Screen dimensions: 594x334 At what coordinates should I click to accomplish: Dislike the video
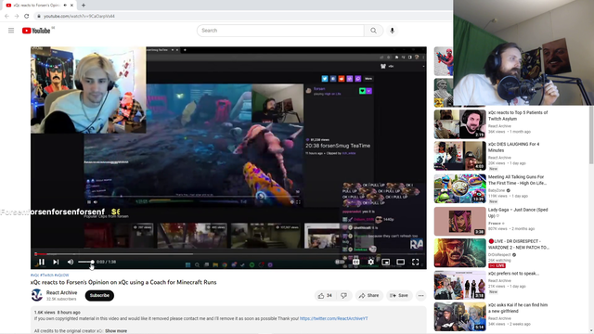[x=343, y=295]
